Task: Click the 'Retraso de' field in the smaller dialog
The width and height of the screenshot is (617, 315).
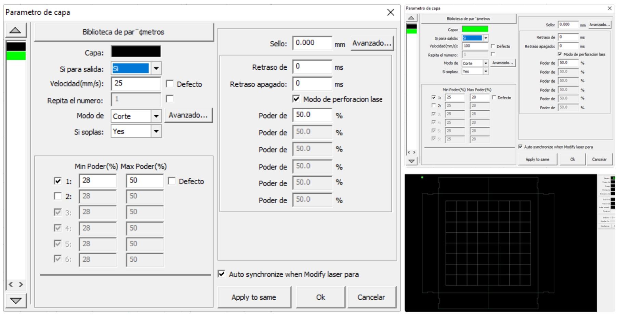Action: pyautogui.click(x=568, y=37)
